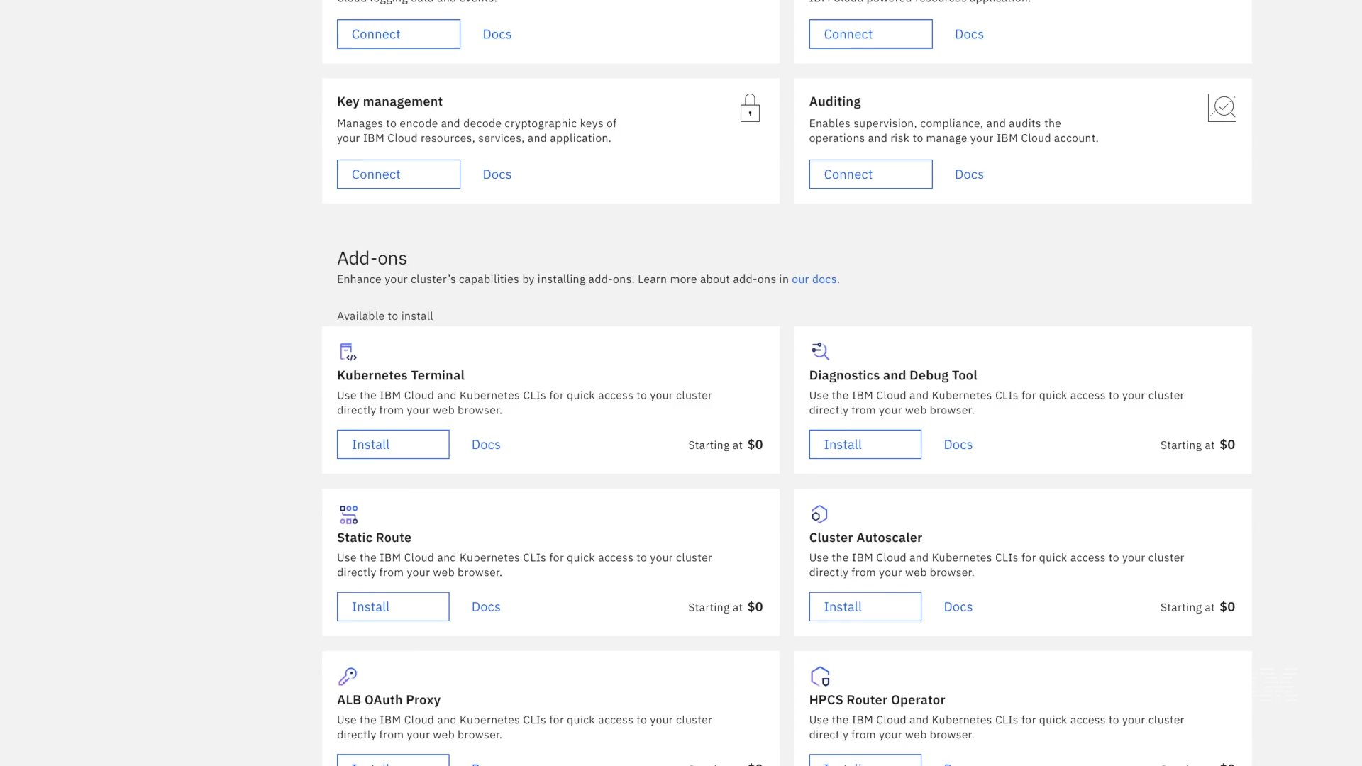Viewport: 1362px width, 766px height.
Task: Click the 'Available to install' label
Action: (x=385, y=316)
